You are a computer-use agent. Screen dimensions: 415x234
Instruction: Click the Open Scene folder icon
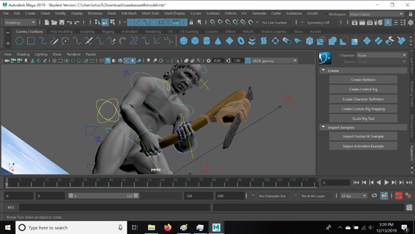[54, 23]
